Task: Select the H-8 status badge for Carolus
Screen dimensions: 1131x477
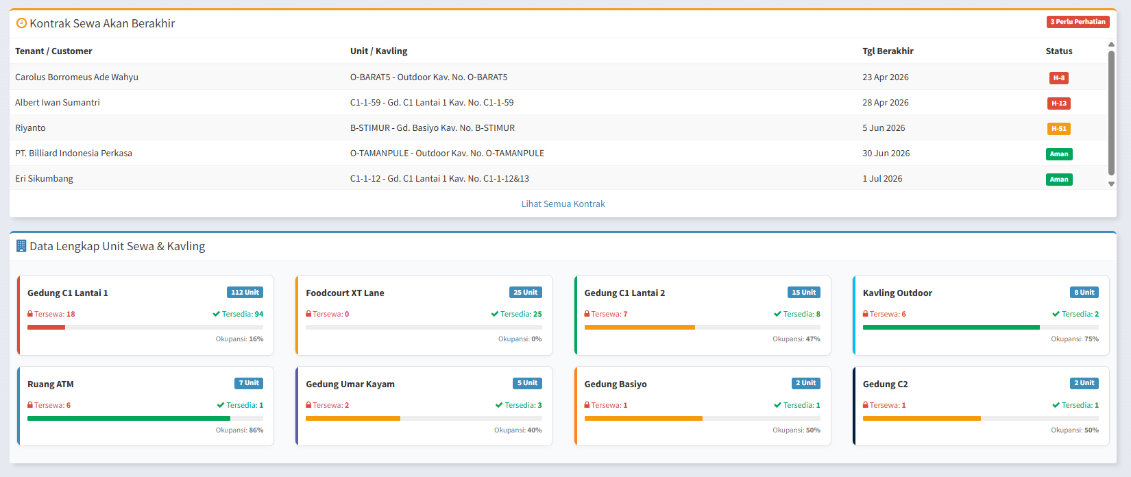Action: pos(1058,78)
